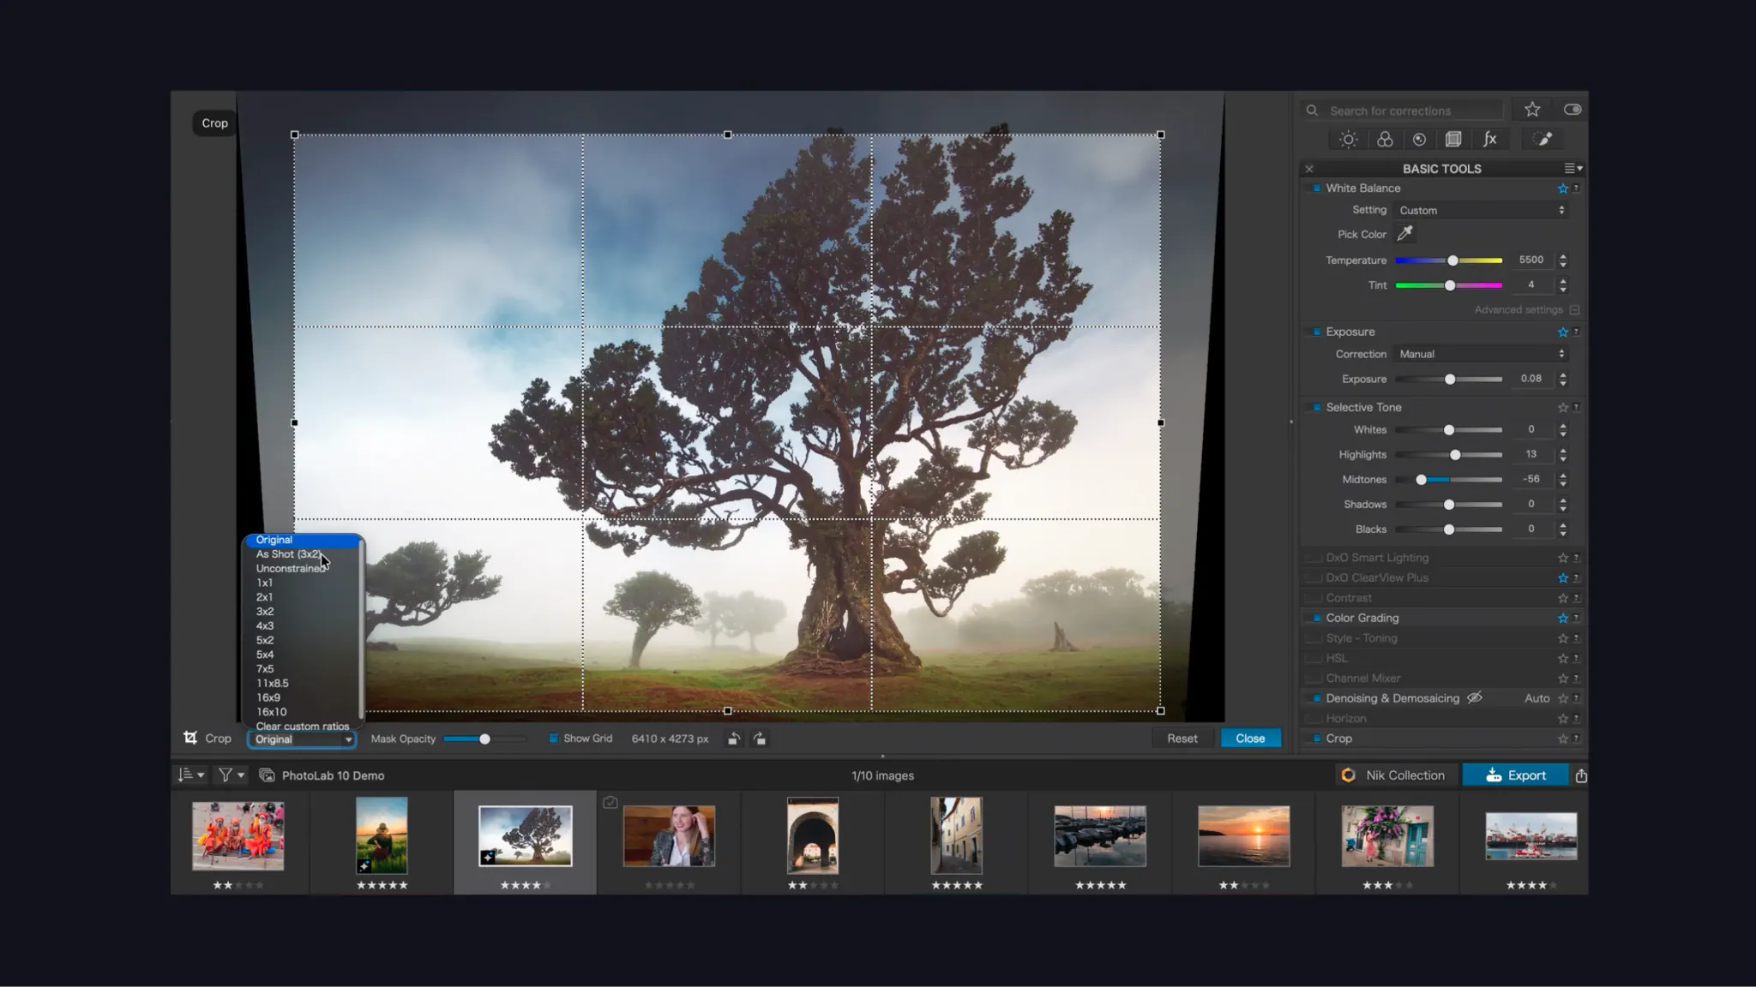Click the Temperature slider handle
Viewport: 1756px width, 987px height.
1452,260
